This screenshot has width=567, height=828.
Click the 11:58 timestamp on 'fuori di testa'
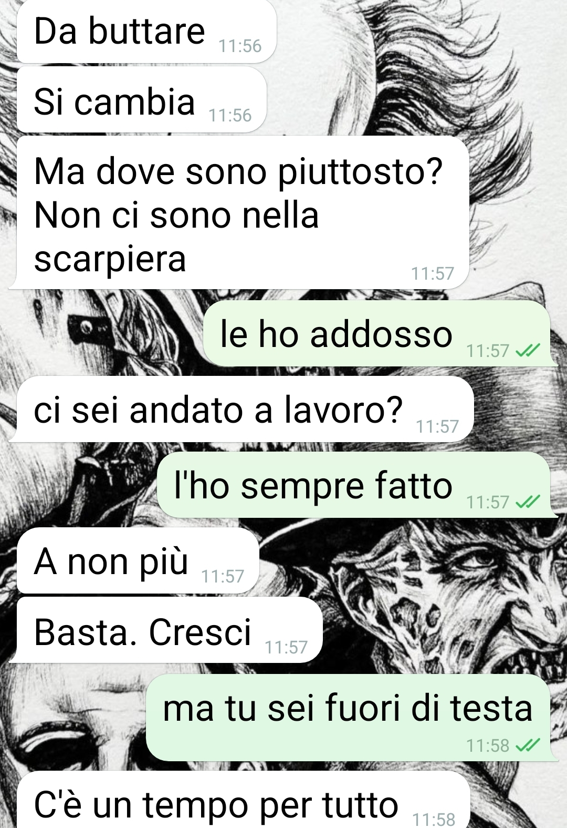(488, 745)
